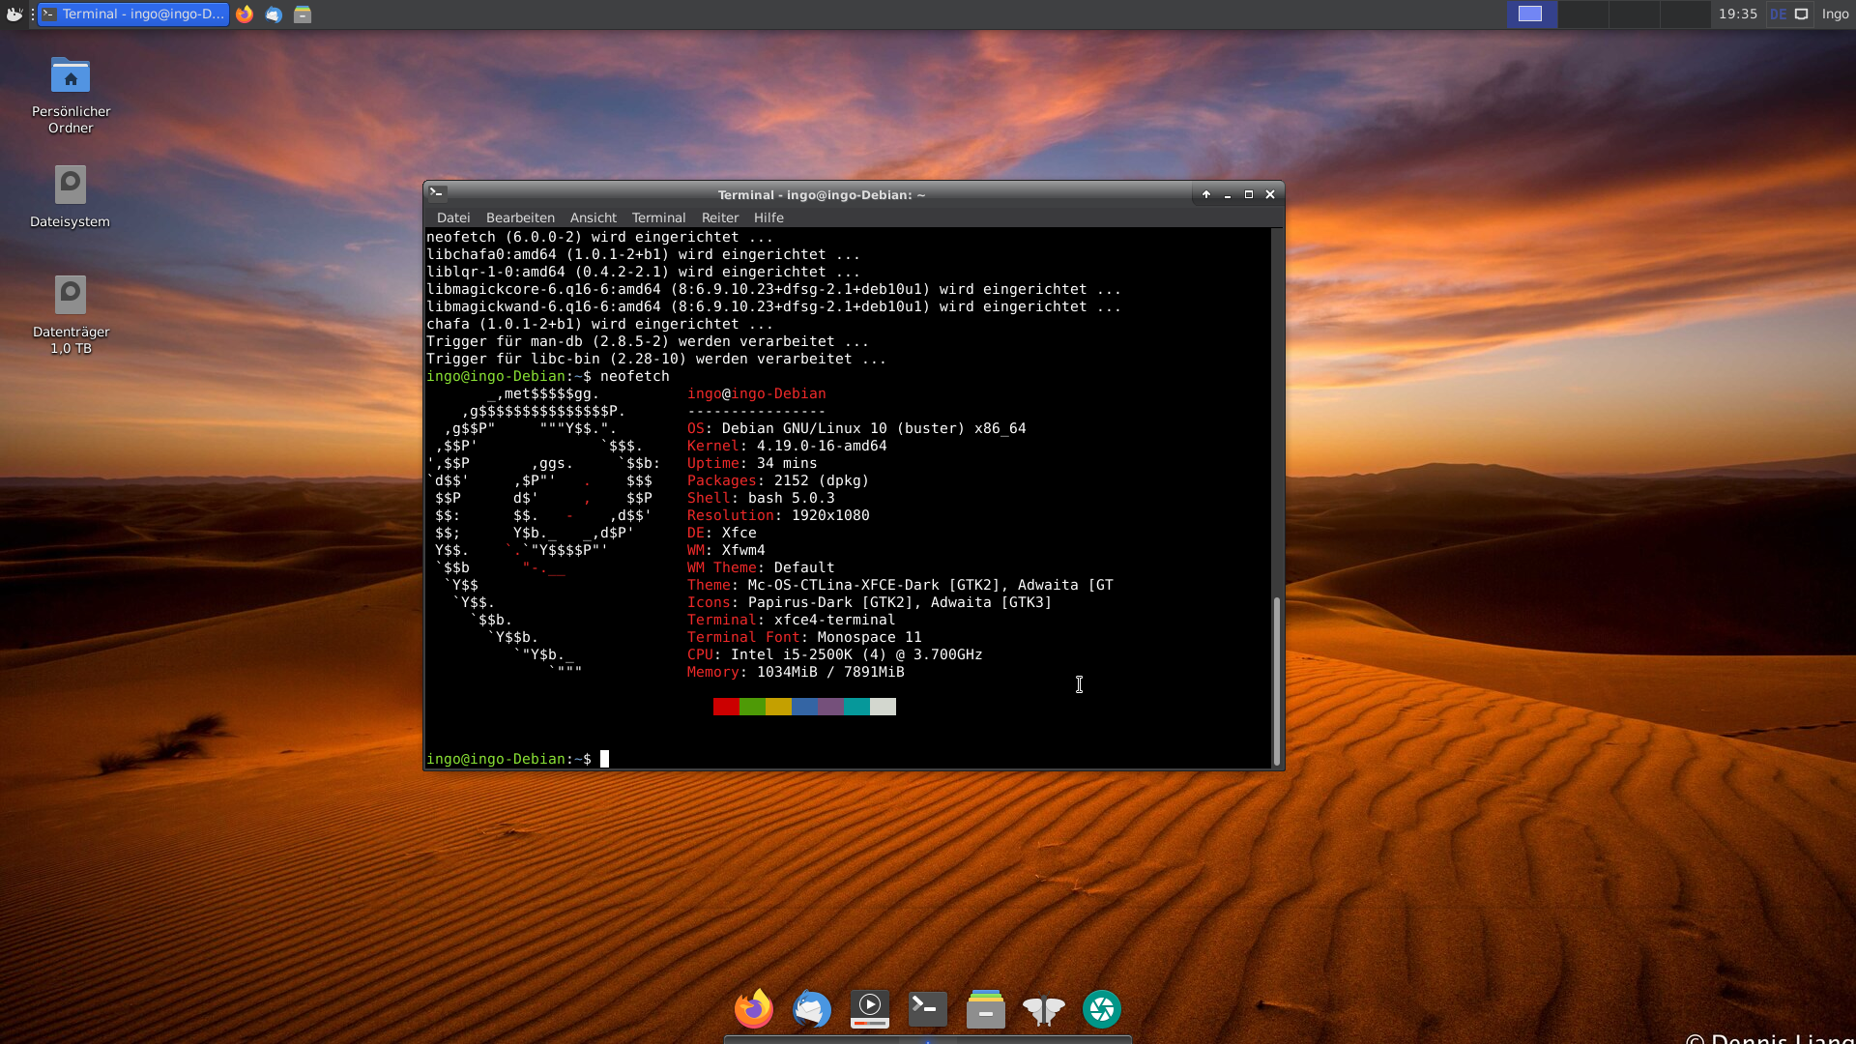Switch to the second workspace in pager
Screen dimensions: 1856x1044
click(1582, 14)
